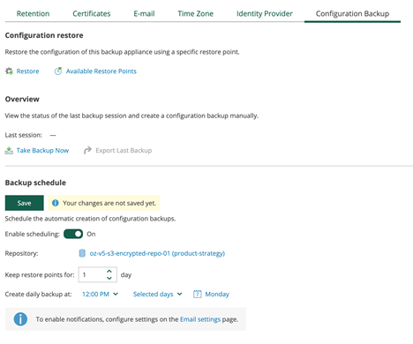Click the 'Overview' heading
The width and height of the screenshot is (413, 344).
[22, 99]
